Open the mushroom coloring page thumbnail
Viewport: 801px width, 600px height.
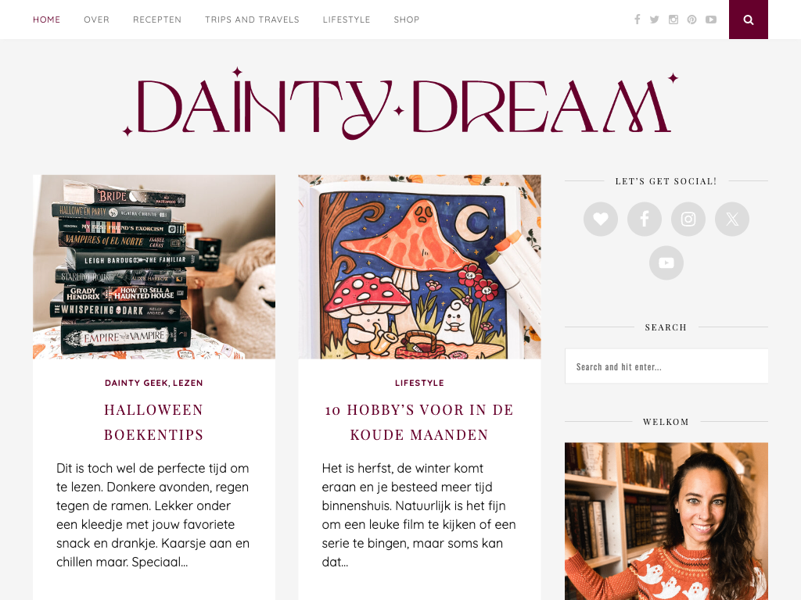(419, 267)
